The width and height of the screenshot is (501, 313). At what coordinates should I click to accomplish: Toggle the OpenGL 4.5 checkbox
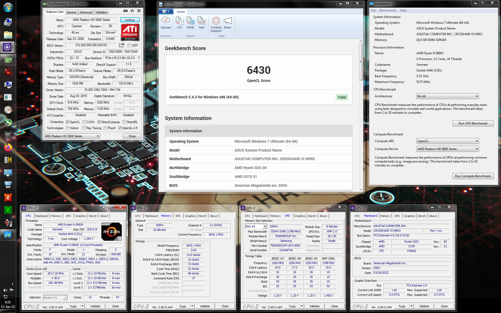point(120,128)
